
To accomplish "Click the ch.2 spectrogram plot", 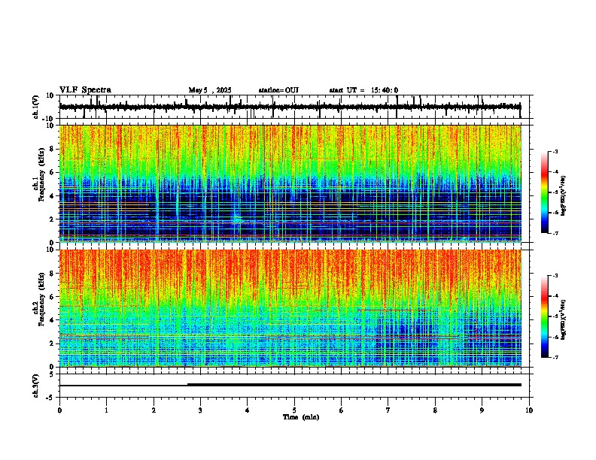I will [x=290, y=308].
